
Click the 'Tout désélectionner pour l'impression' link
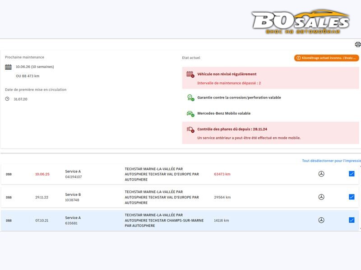(x=331, y=161)
